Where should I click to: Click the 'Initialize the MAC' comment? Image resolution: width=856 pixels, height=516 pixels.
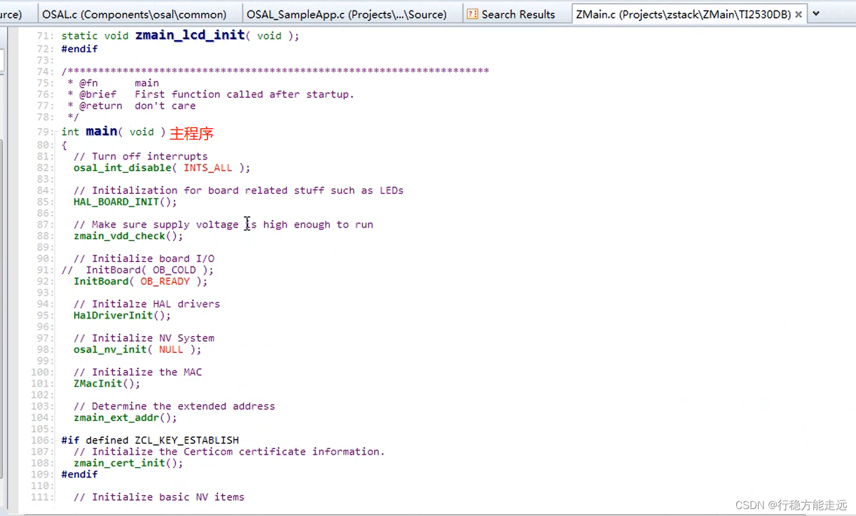point(138,372)
